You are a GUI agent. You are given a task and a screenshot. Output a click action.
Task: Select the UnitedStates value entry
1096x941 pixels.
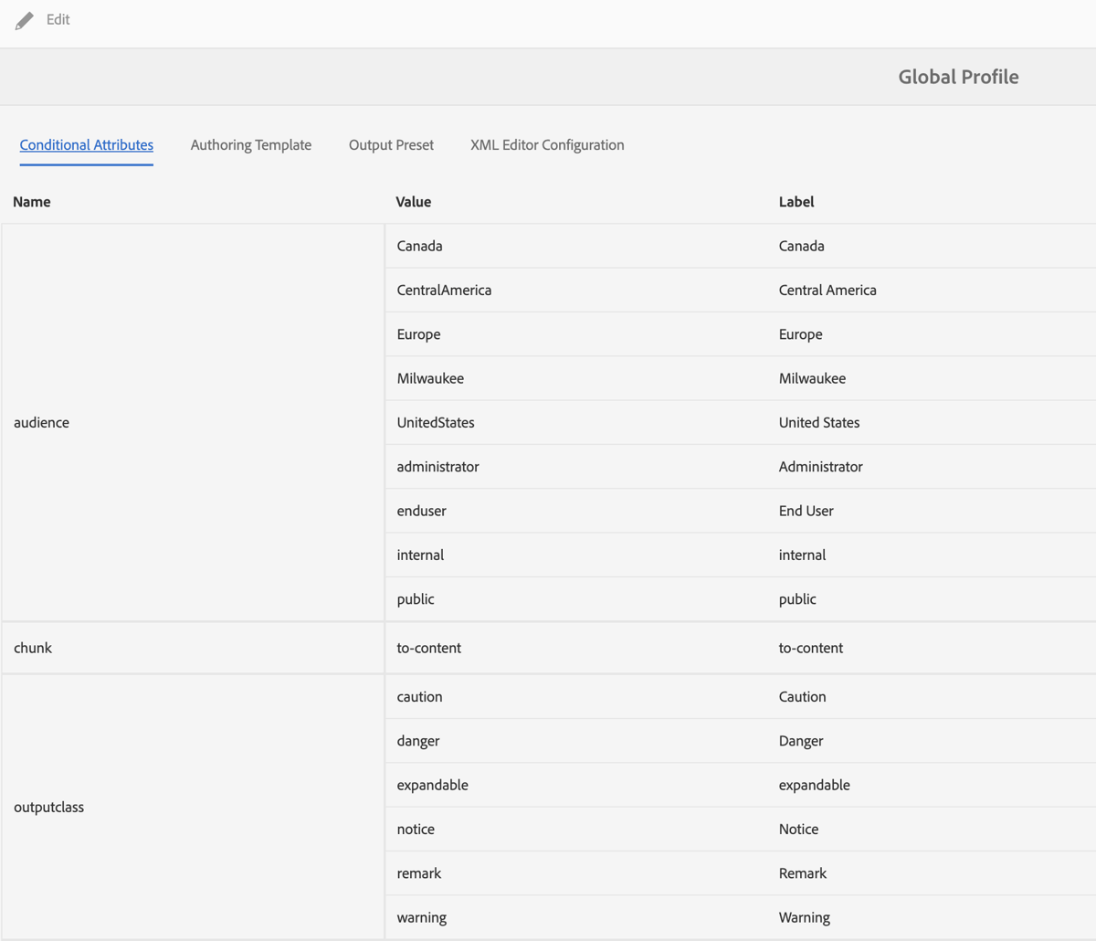click(x=437, y=422)
